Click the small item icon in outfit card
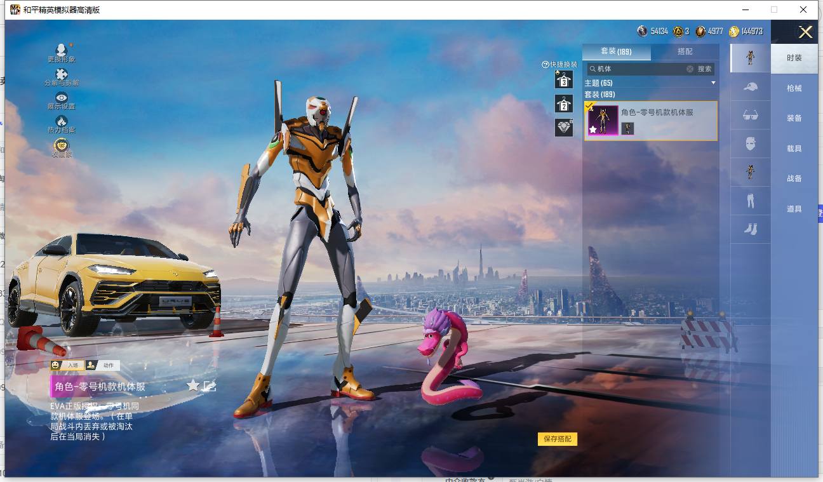Screen dimensions: 823x482 [627, 128]
